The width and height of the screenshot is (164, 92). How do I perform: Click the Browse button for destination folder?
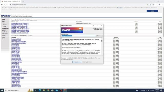(99, 36)
